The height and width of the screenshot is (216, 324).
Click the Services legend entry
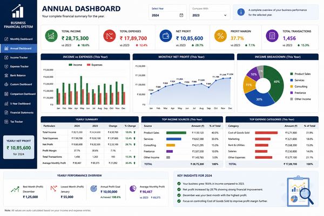(297, 80)
